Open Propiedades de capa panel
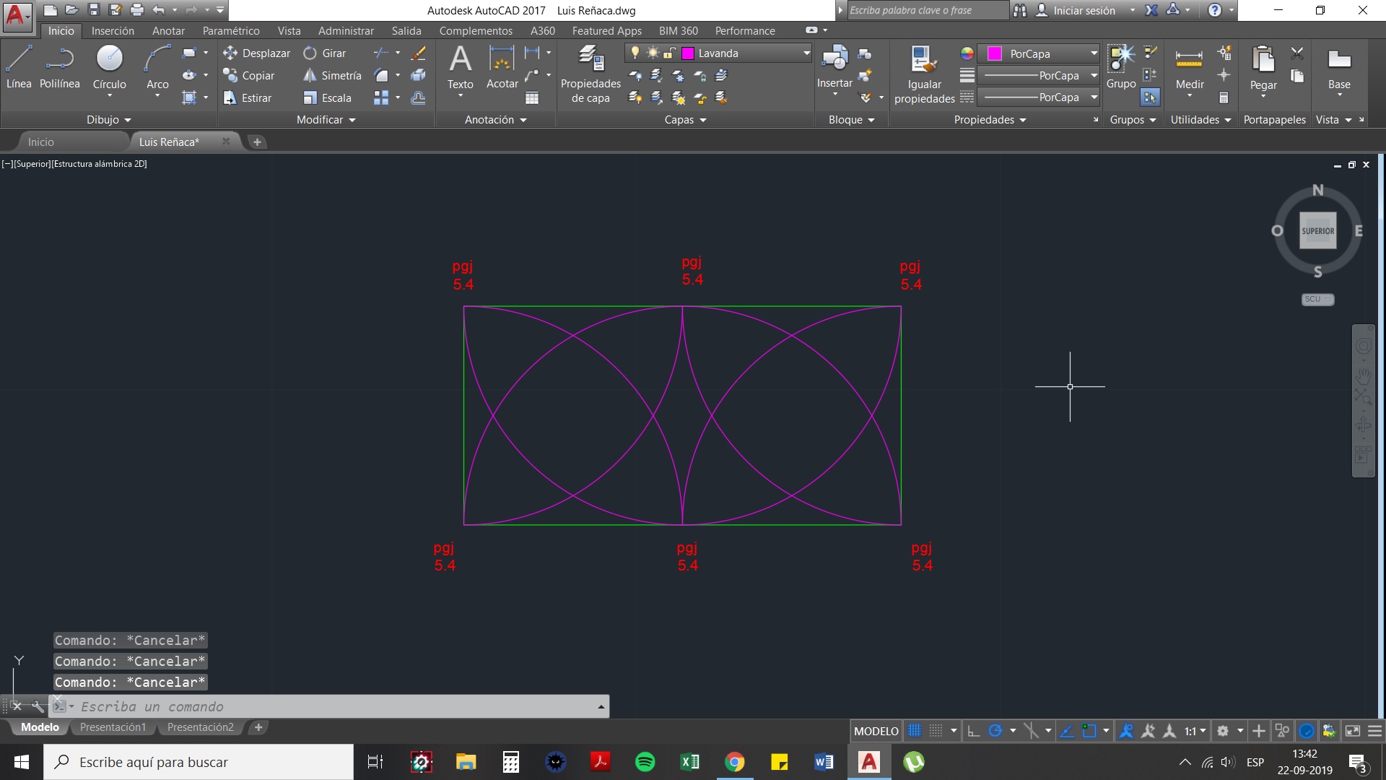Viewport: 1386px width, 780px height. click(x=590, y=74)
